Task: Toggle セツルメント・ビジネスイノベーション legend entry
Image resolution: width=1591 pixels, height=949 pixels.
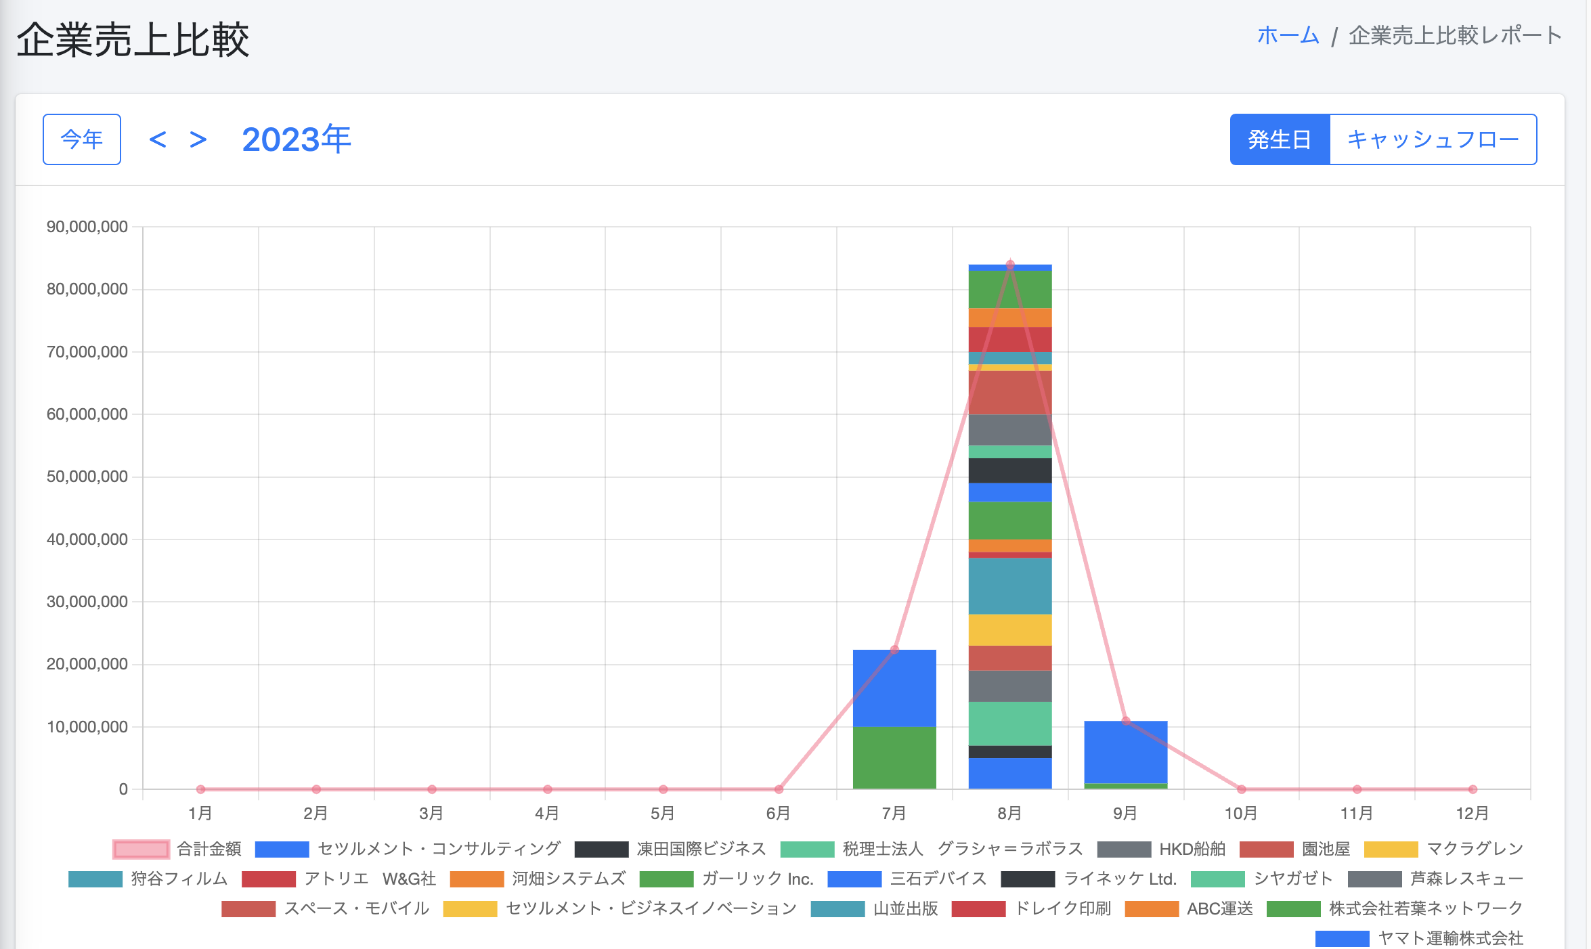Action: (x=620, y=908)
